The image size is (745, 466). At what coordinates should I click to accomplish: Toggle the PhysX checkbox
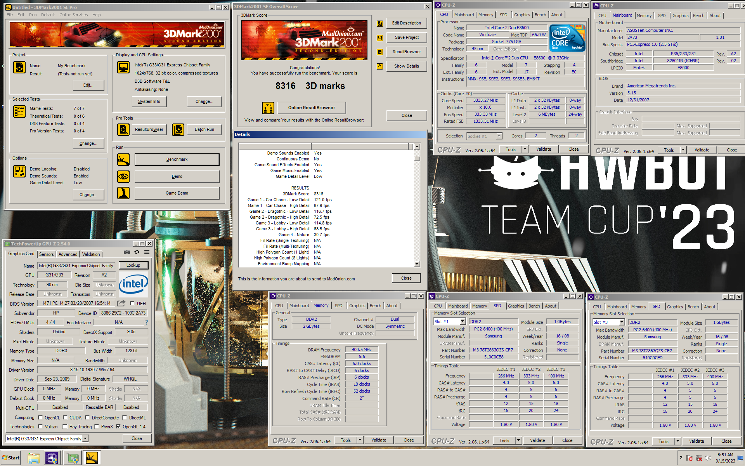97,427
